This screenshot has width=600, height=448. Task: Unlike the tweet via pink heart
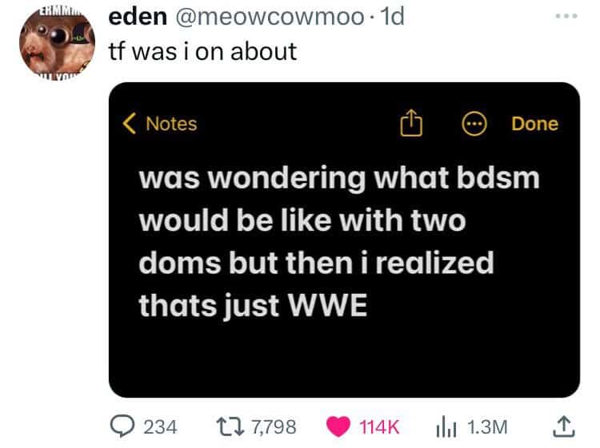(x=338, y=426)
